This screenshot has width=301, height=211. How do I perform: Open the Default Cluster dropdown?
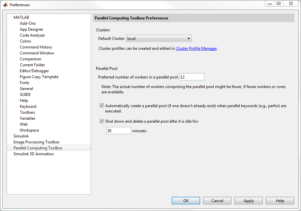click(x=159, y=39)
